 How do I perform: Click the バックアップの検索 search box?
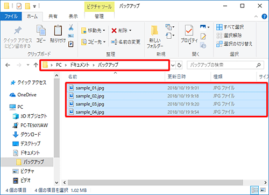pyautogui.click(x=225, y=65)
